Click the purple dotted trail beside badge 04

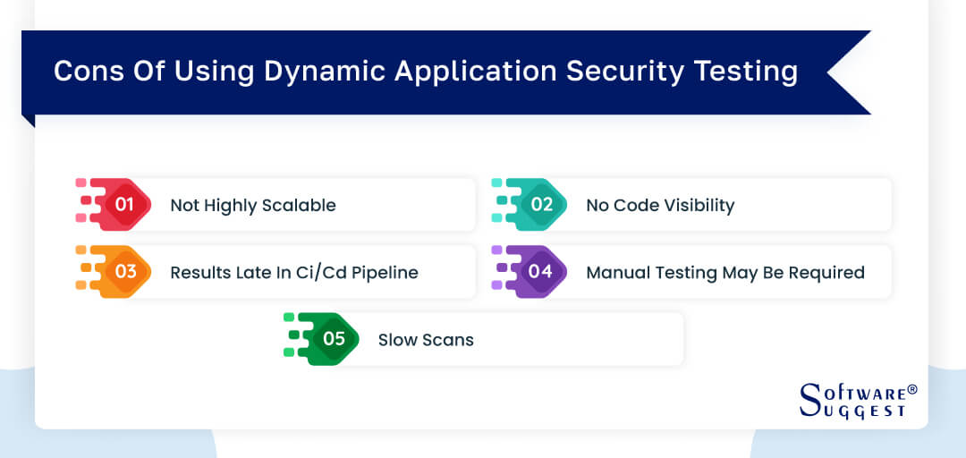pyautogui.click(x=504, y=272)
